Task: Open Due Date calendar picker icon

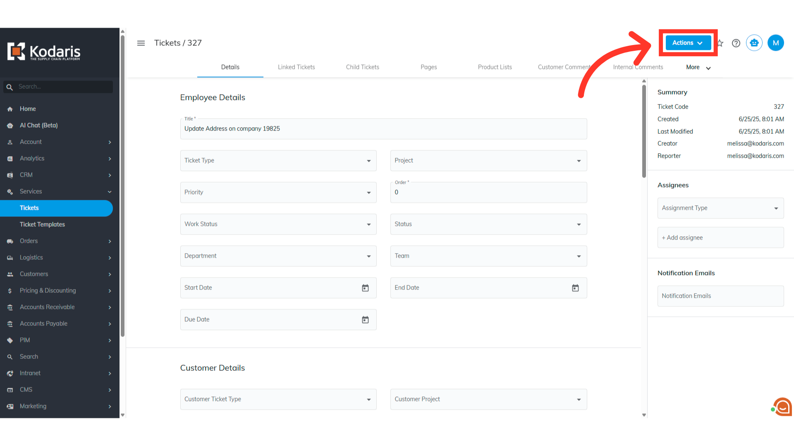Action: 365,320
